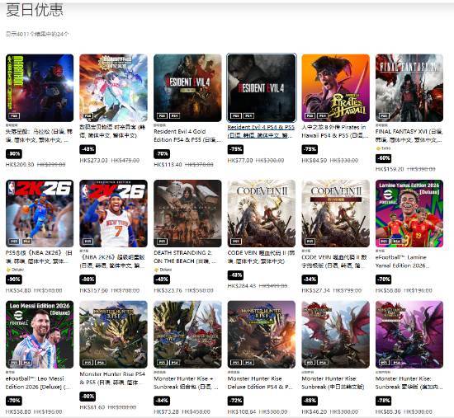
Task: Select the Deluxe tier icon under Death Stranding 2
Action: (x=156, y=270)
